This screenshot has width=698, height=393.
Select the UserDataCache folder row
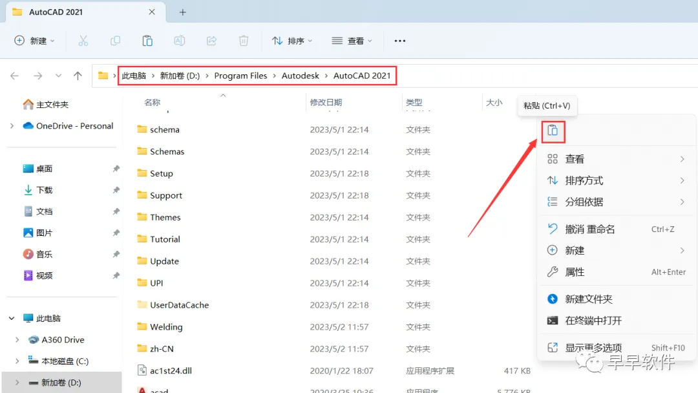tap(334, 305)
